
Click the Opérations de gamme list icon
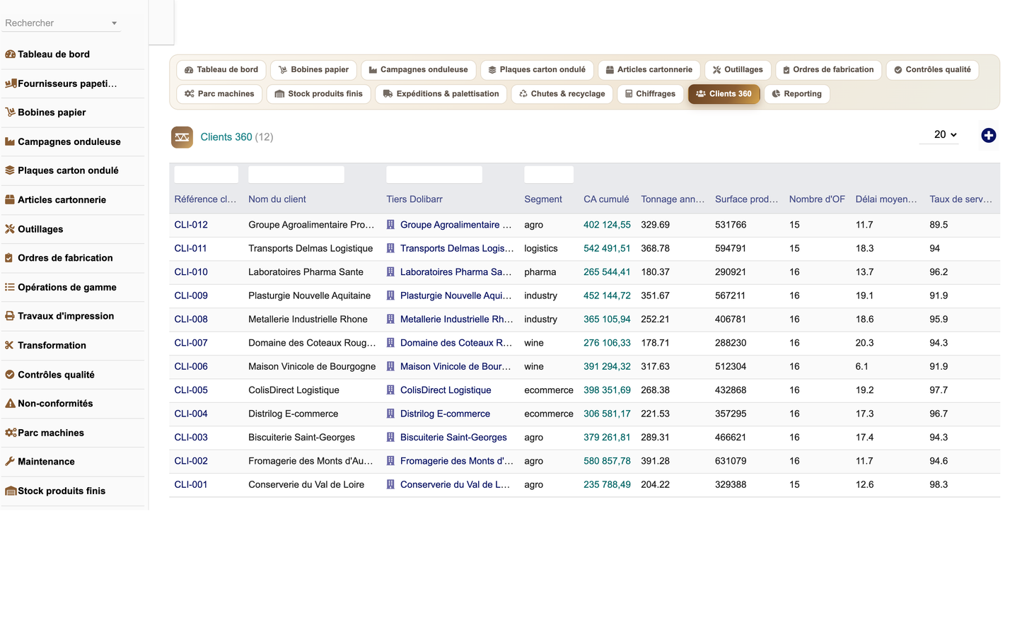(10, 287)
